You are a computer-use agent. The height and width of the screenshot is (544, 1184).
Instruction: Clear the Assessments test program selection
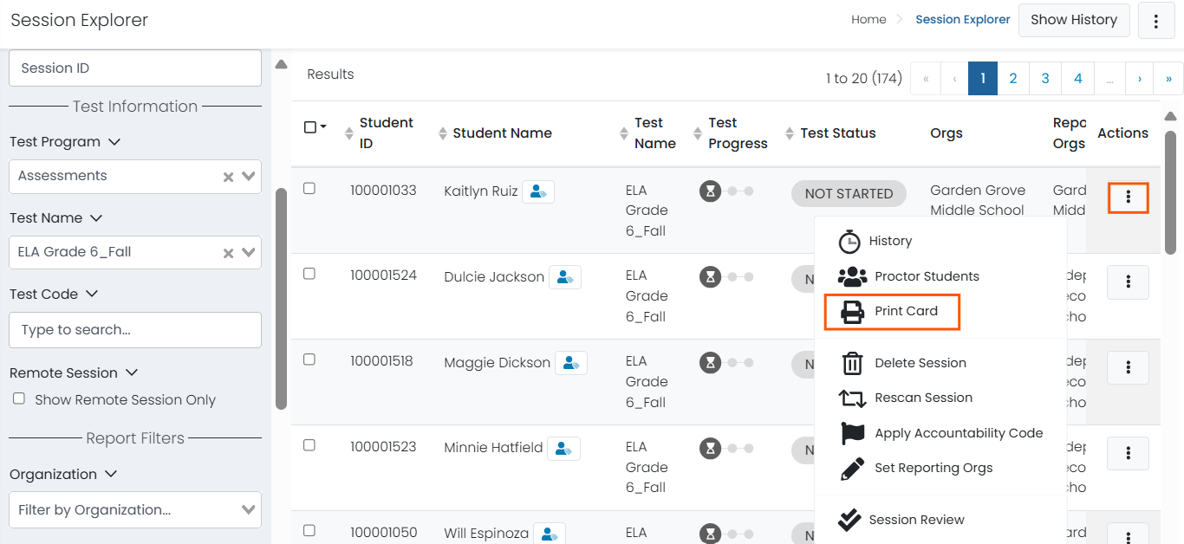pos(229,177)
